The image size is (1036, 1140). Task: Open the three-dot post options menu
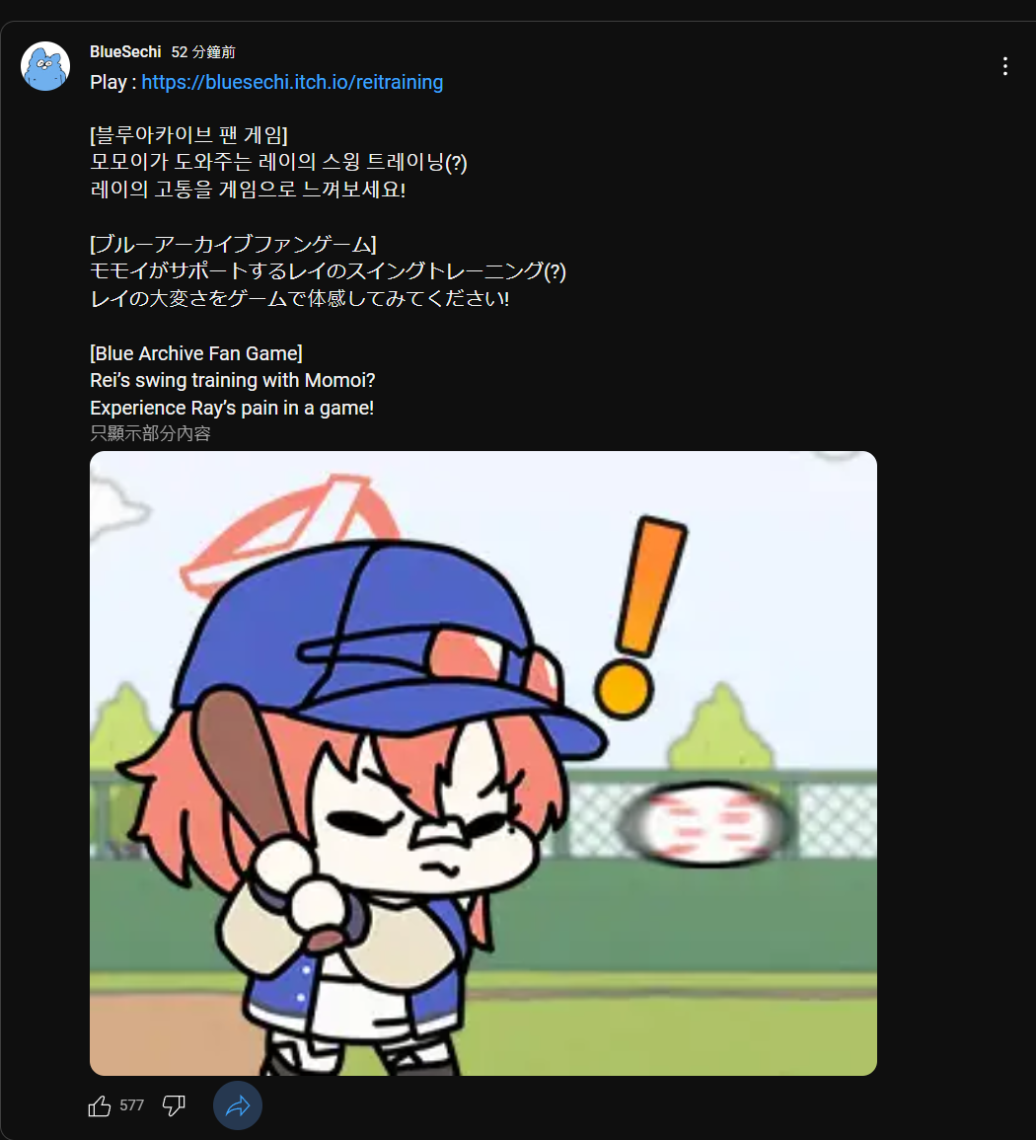(1004, 66)
